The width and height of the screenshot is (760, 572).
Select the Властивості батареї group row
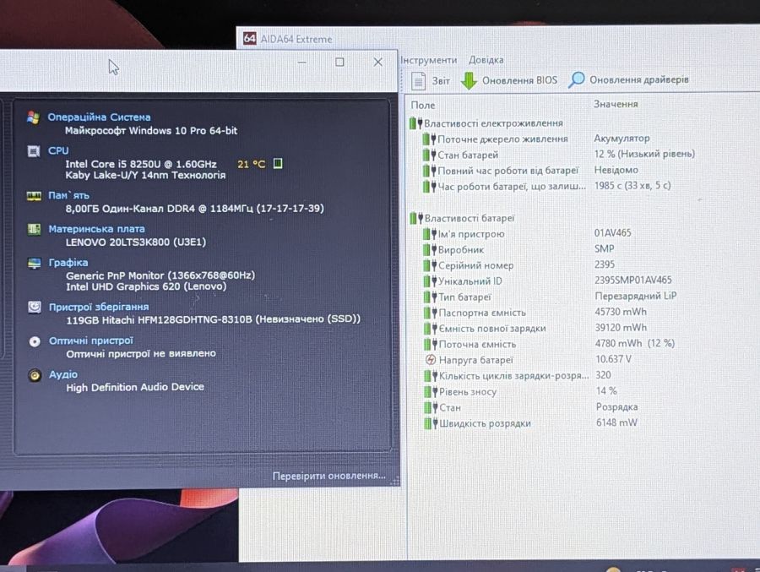pyautogui.click(x=462, y=218)
